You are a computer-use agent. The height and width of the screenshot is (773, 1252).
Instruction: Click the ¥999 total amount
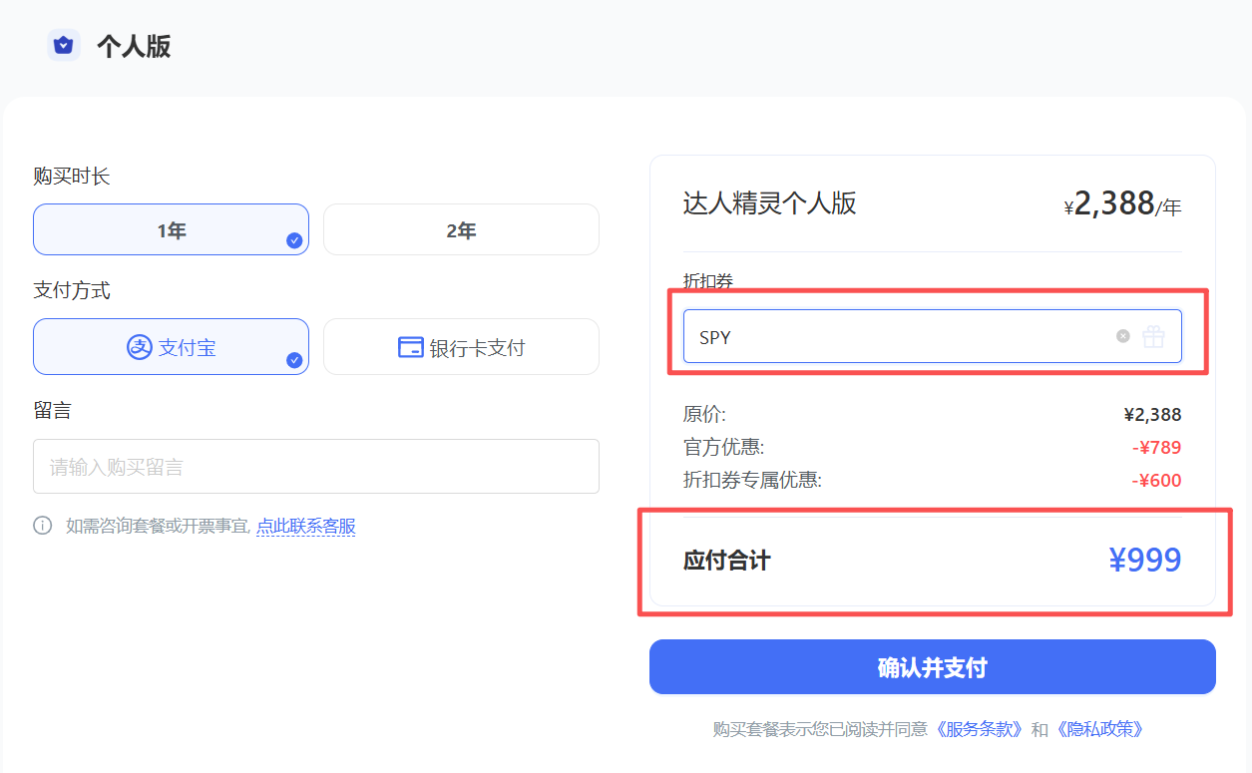[1145, 560]
